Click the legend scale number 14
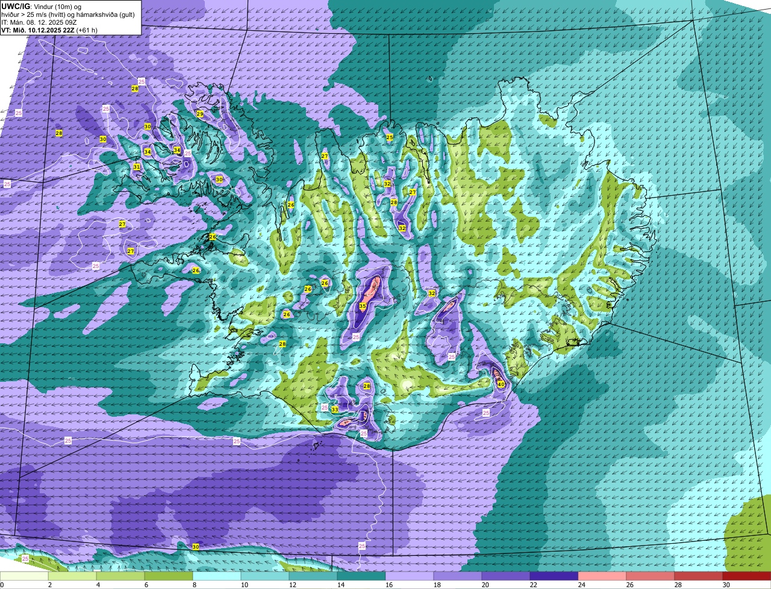Image resolution: width=771 pixels, height=589 pixels. 340,585
